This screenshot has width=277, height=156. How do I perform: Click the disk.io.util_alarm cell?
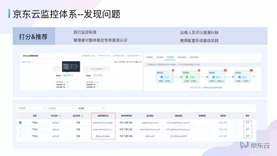103,136
